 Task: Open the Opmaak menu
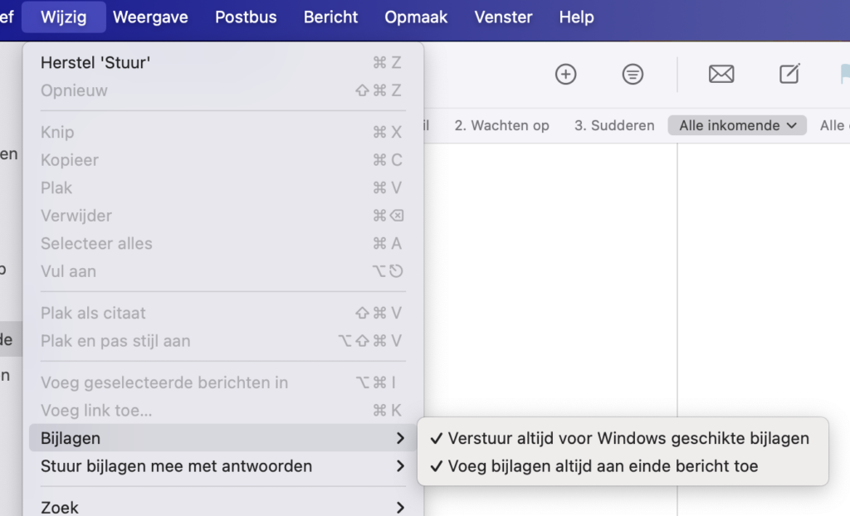click(416, 17)
